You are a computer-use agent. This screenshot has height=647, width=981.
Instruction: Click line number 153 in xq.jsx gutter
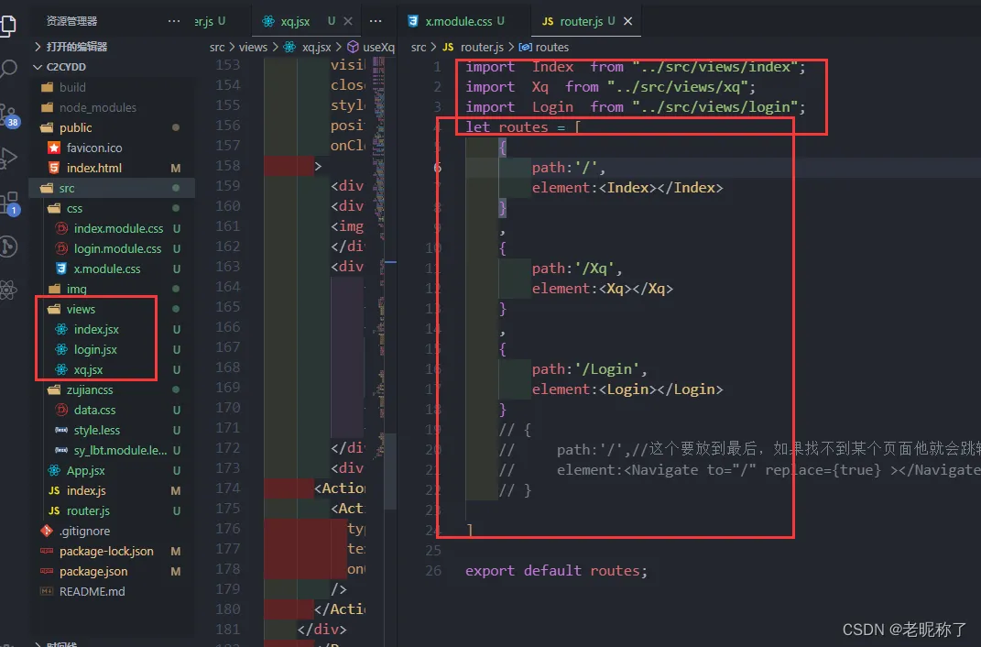[228, 65]
